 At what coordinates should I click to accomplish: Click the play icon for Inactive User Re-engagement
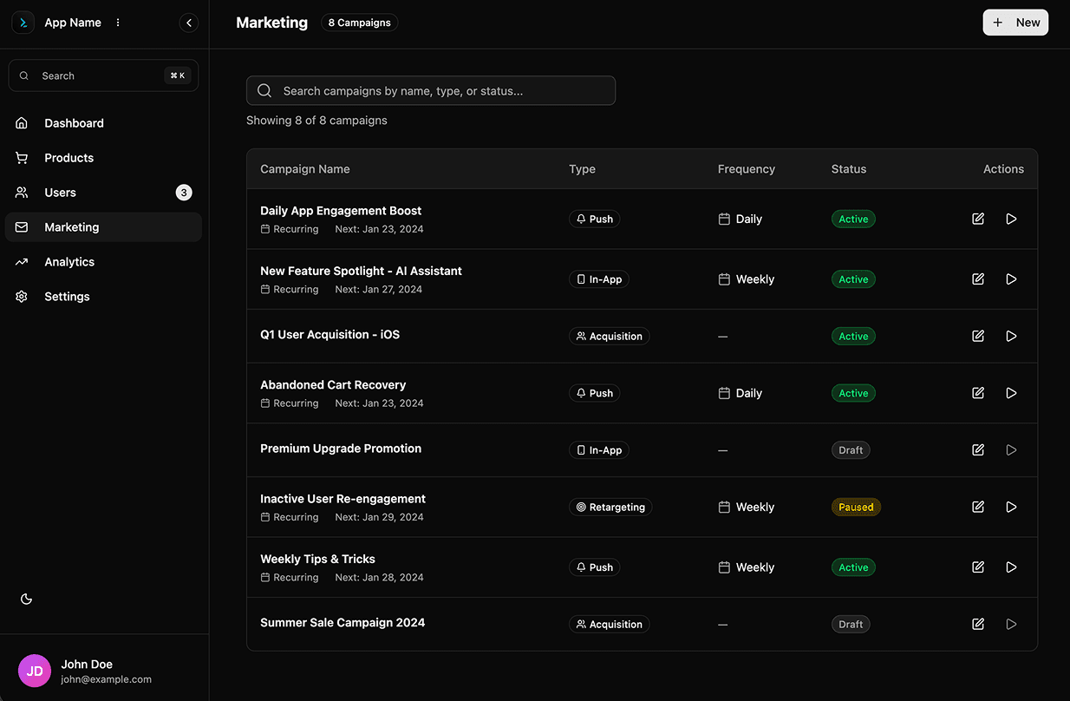[x=1011, y=507]
